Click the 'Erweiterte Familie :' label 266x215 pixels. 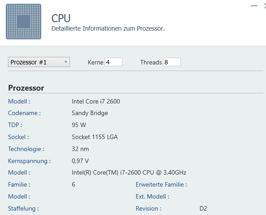click(x=161, y=185)
